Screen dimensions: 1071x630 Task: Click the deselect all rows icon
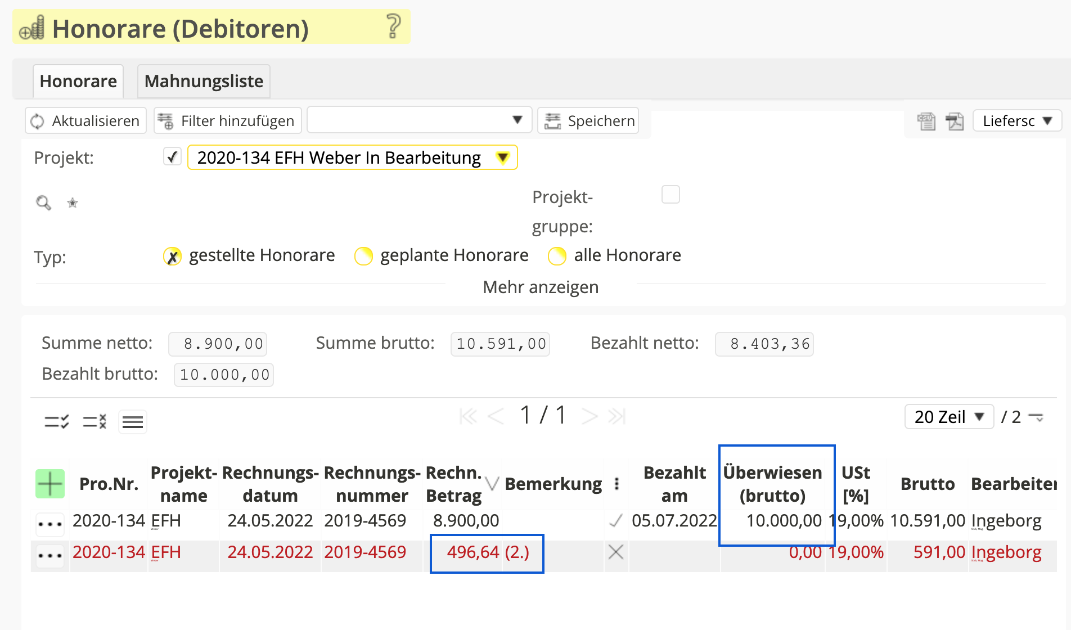[x=94, y=421]
